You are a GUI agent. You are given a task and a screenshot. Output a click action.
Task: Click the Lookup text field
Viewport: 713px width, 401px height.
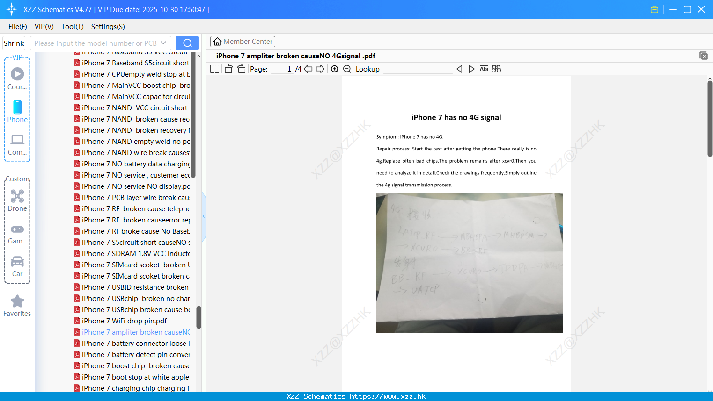point(418,69)
